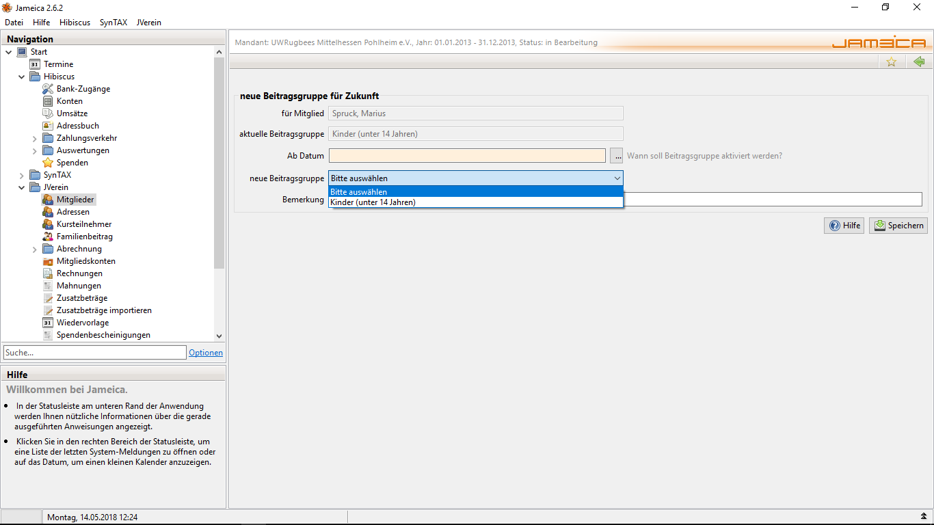
Task: Select 'Bitte auswählen' dropdown option
Action: pyautogui.click(x=476, y=192)
